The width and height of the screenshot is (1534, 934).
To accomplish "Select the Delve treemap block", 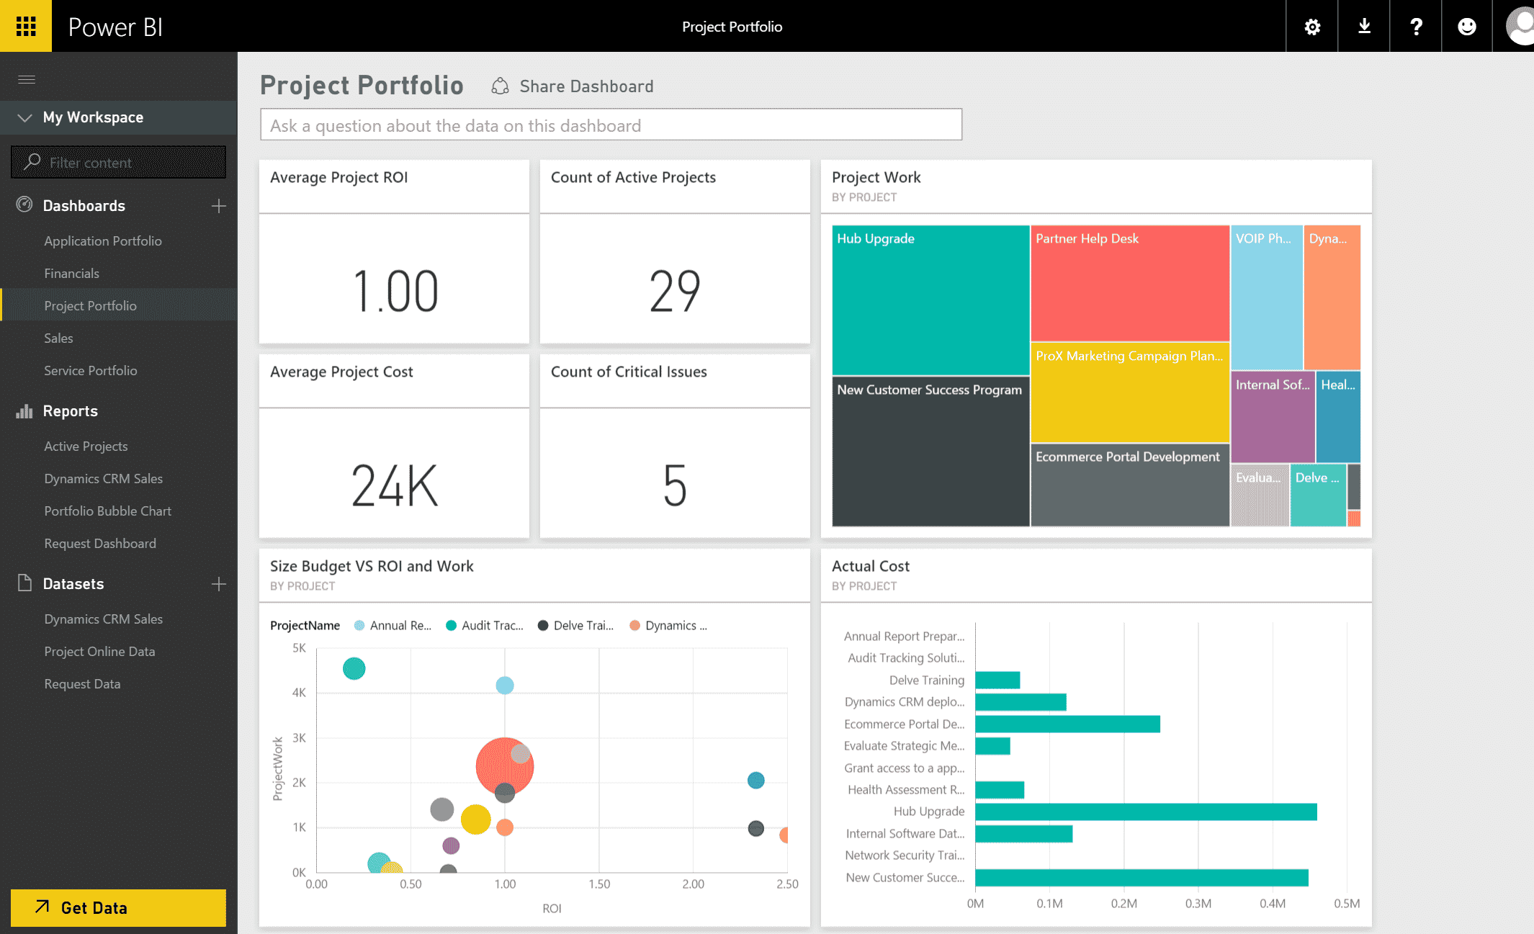I will (1318, 495).
